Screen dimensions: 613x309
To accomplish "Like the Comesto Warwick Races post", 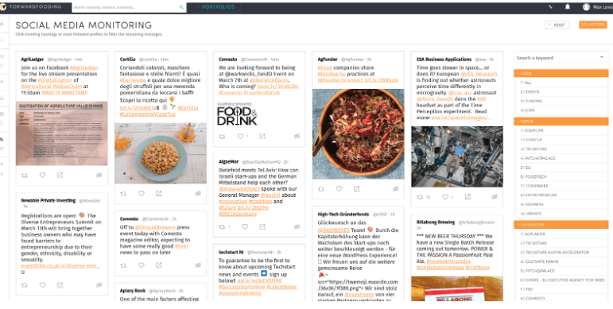I will point(240,137).
